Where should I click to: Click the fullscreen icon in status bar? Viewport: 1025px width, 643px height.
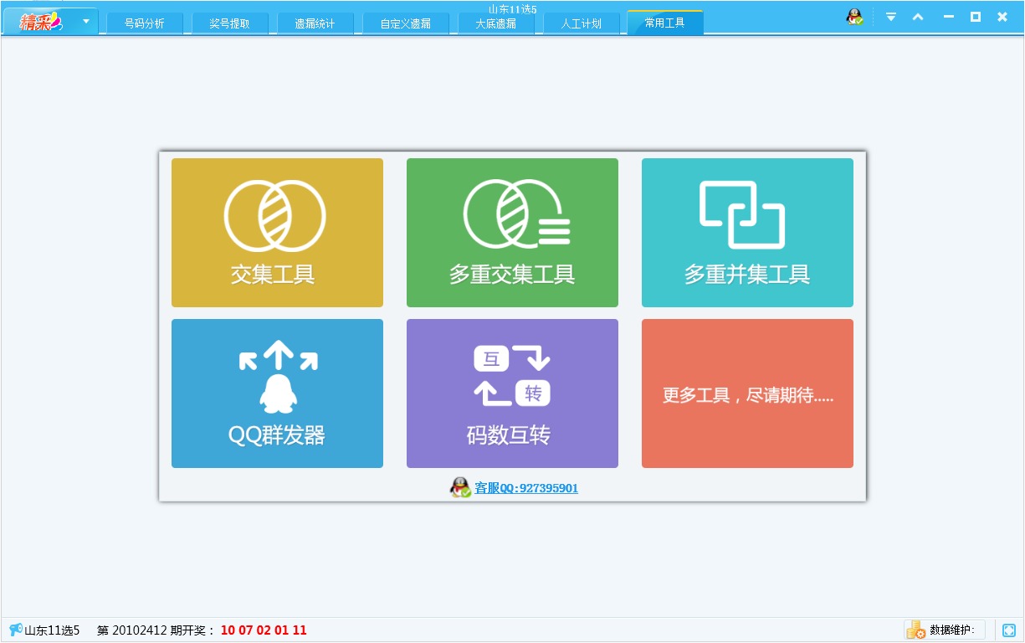pyautogui.click(x=1008, y=630)
